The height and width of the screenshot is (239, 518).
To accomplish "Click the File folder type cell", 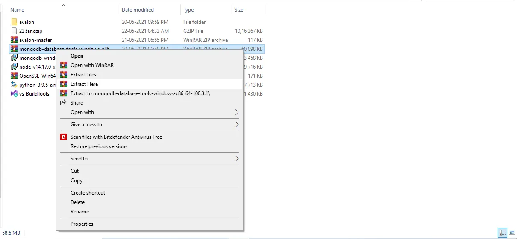I will click(x=194, y=22).
